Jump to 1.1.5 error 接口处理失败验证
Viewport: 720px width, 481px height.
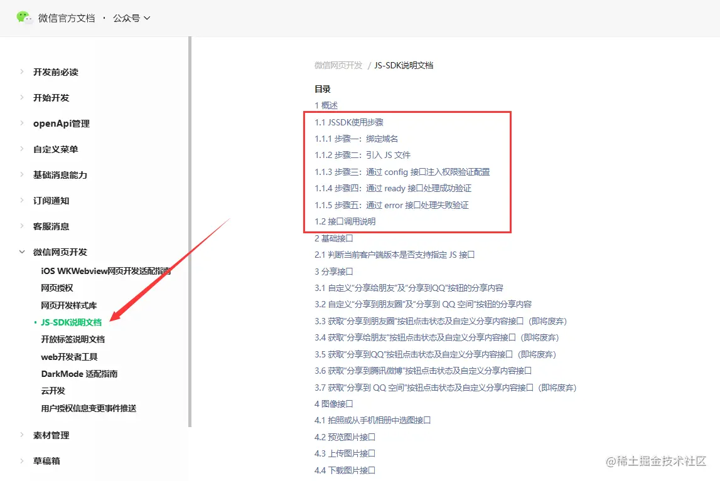392,205
